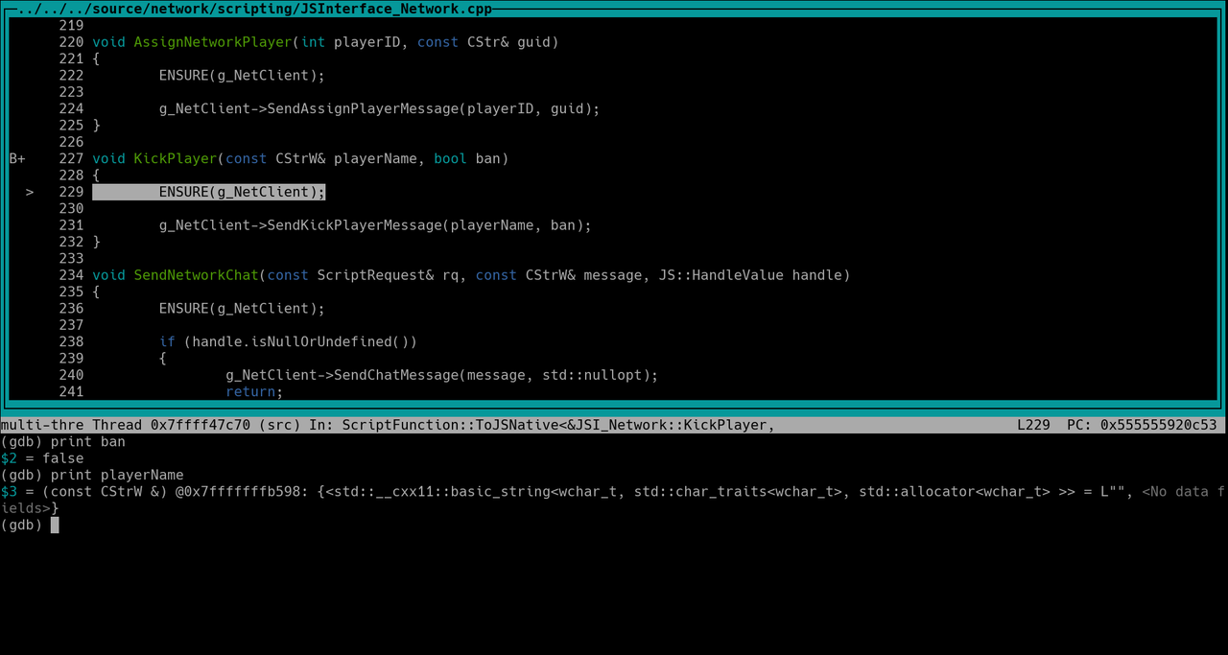Click the KickPlayer function name
1228x655 pixels.
point(176,158)
